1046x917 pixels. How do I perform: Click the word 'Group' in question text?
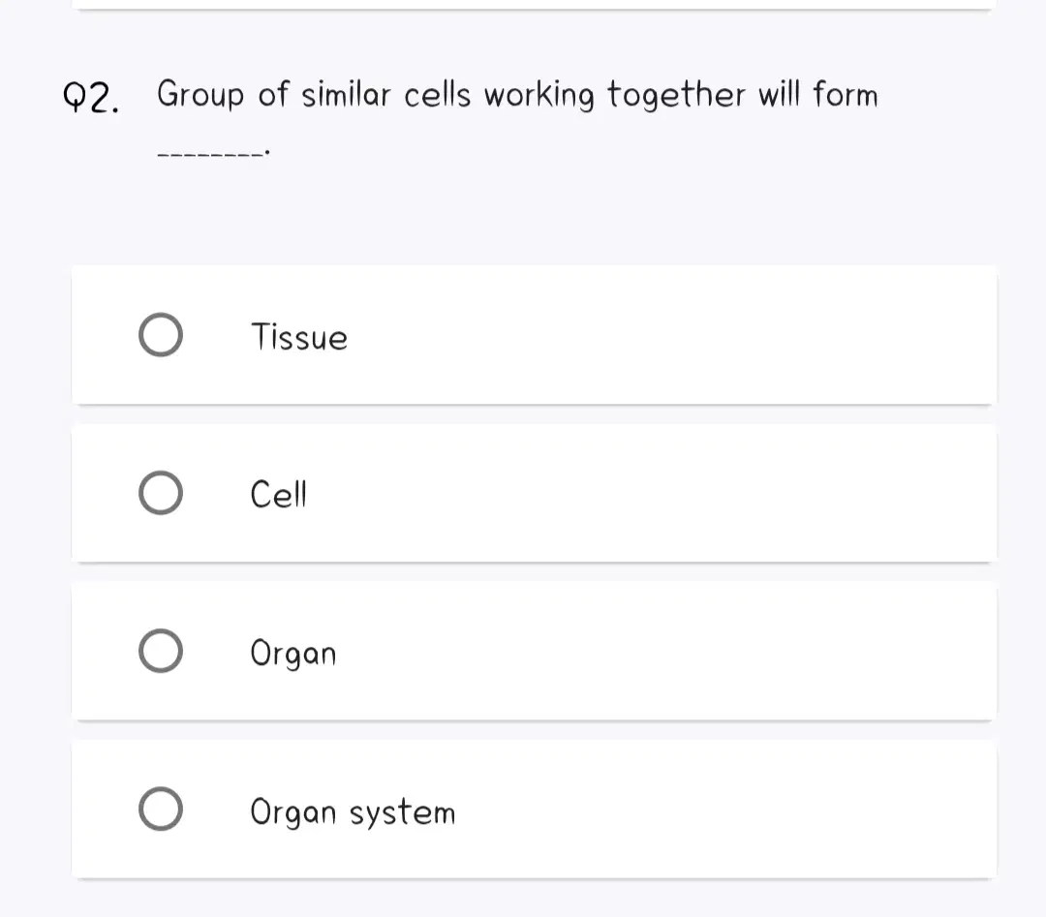coord(200,94)
